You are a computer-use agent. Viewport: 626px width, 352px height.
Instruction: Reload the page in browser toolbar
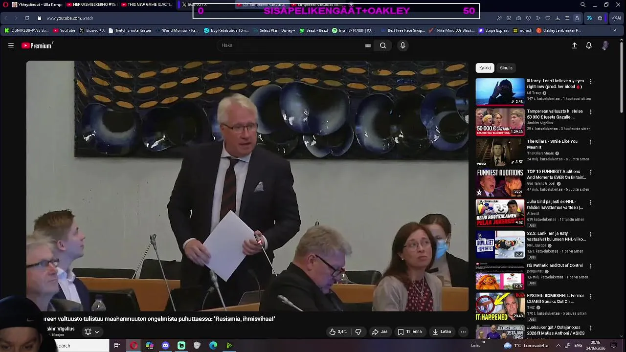26,18
